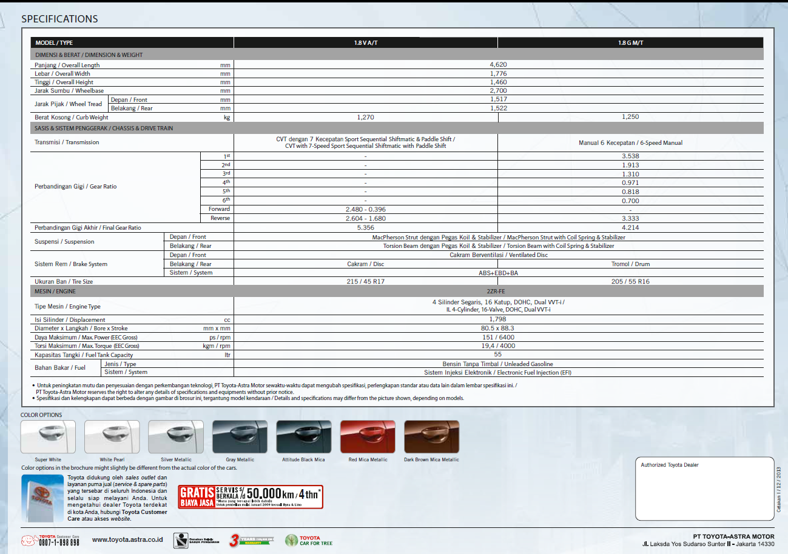The image size is (788, 554).
Task: Click the Displacement value 1,798
Action: tap(498, 319)
